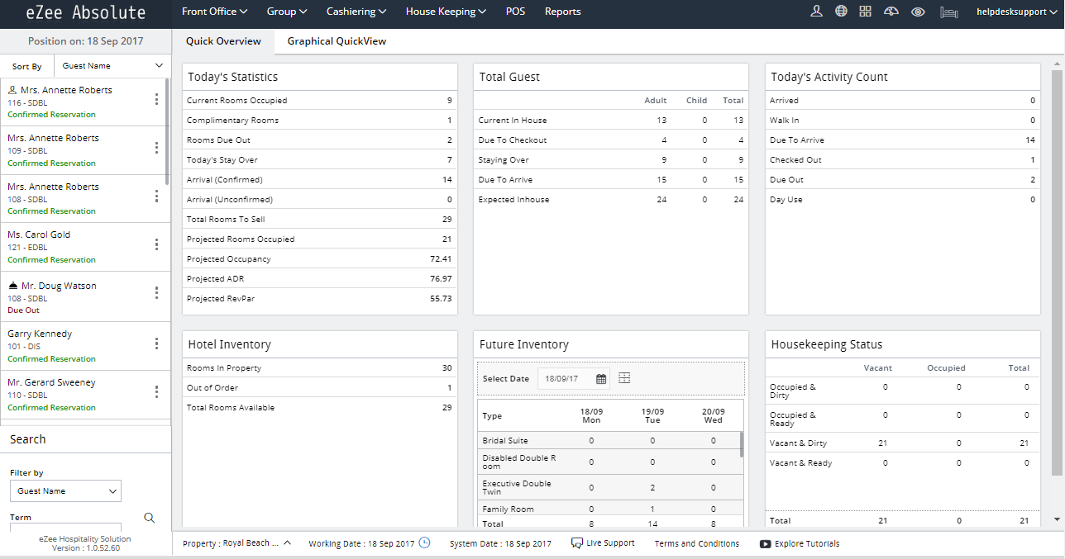Screen dimensions: 1065x559
Task: Open the user profile icon
Action: pos(816,12)
